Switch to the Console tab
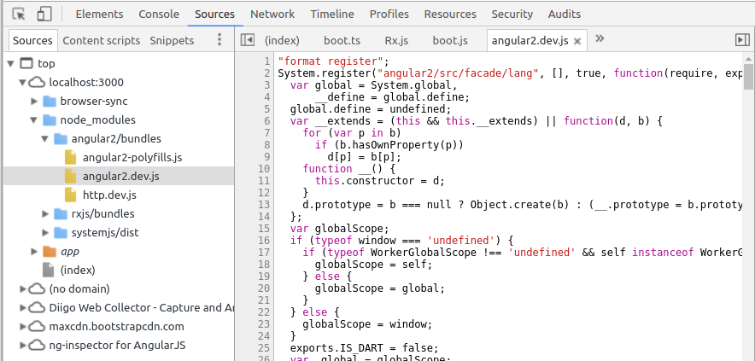This screenshot has height=361, width=755. (159, 15)
